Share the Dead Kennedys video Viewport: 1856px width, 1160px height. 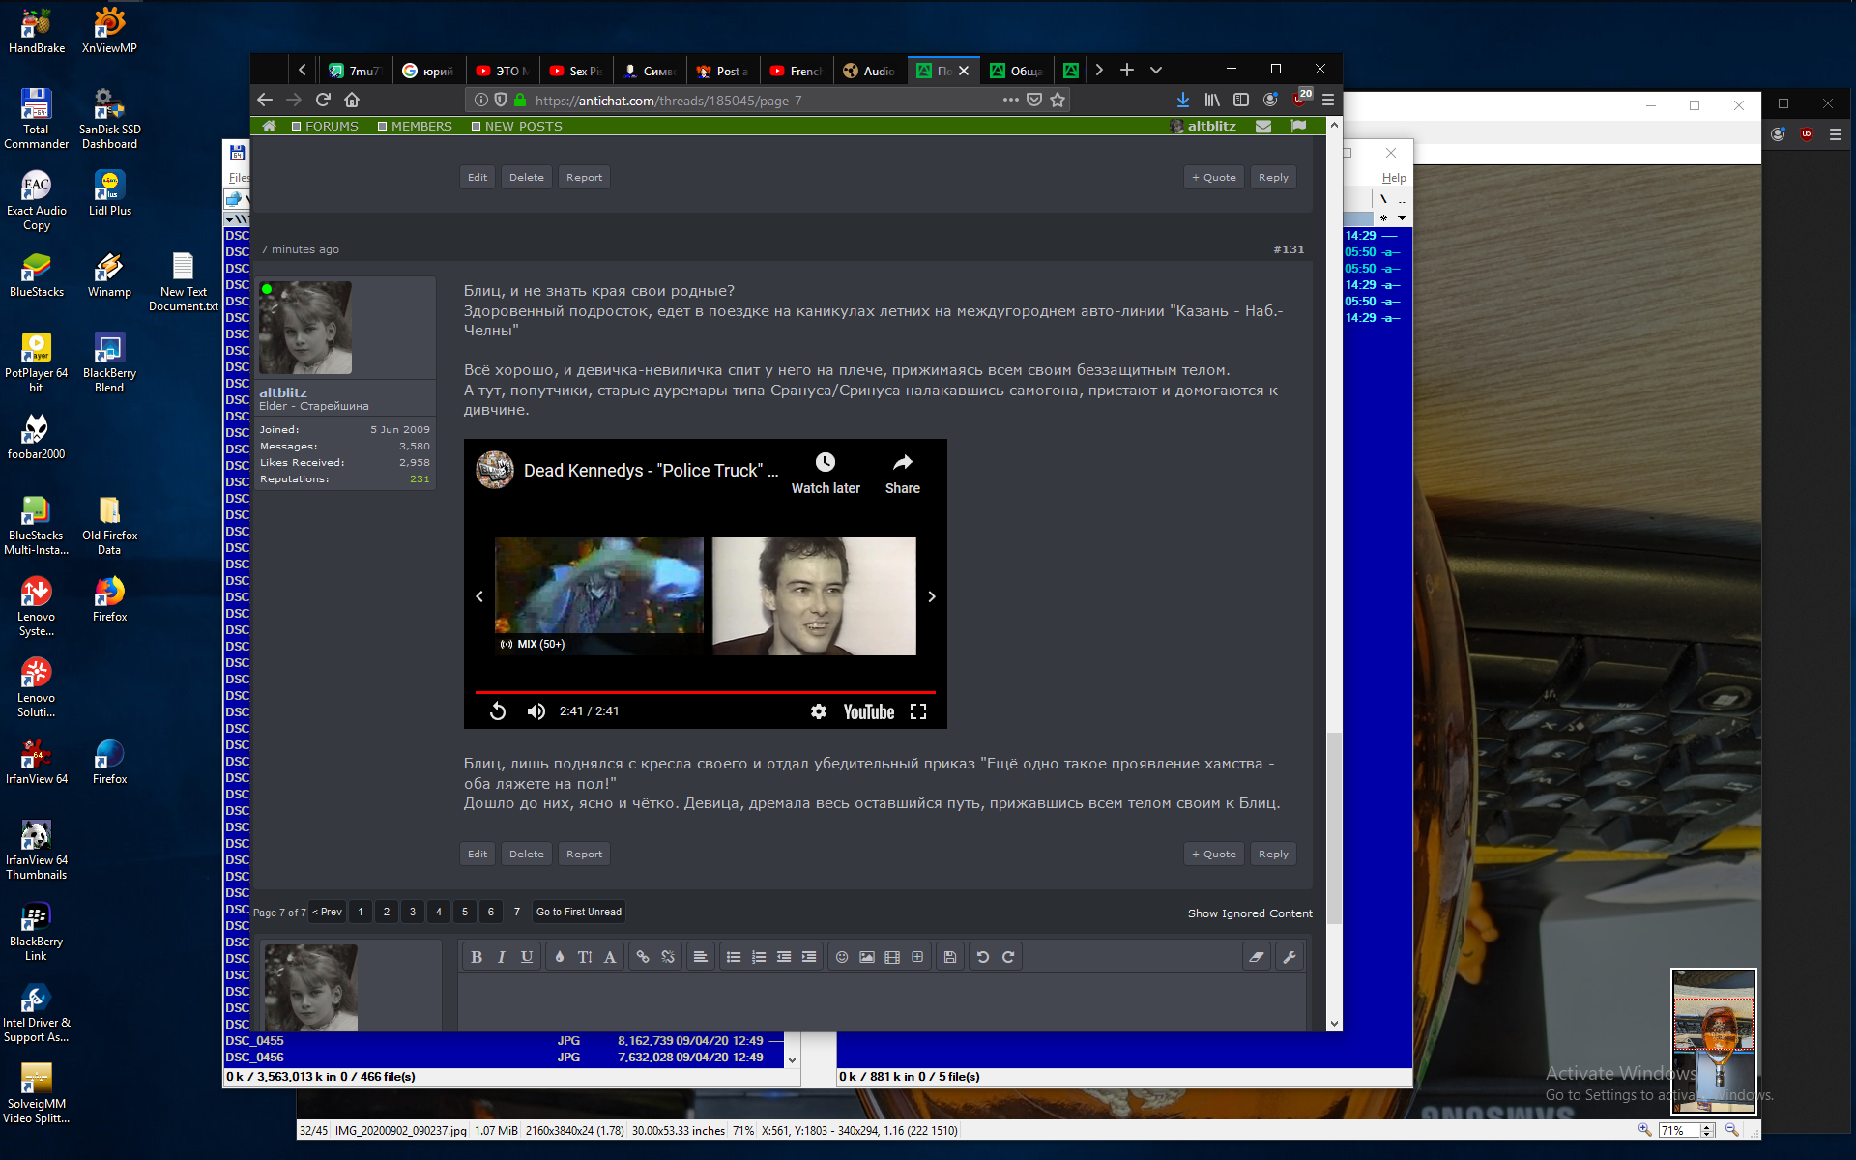[x=903, y=474]
